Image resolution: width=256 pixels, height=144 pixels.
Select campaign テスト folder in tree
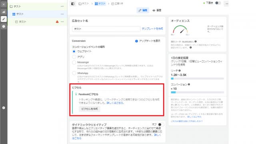[x=37, y=6]
